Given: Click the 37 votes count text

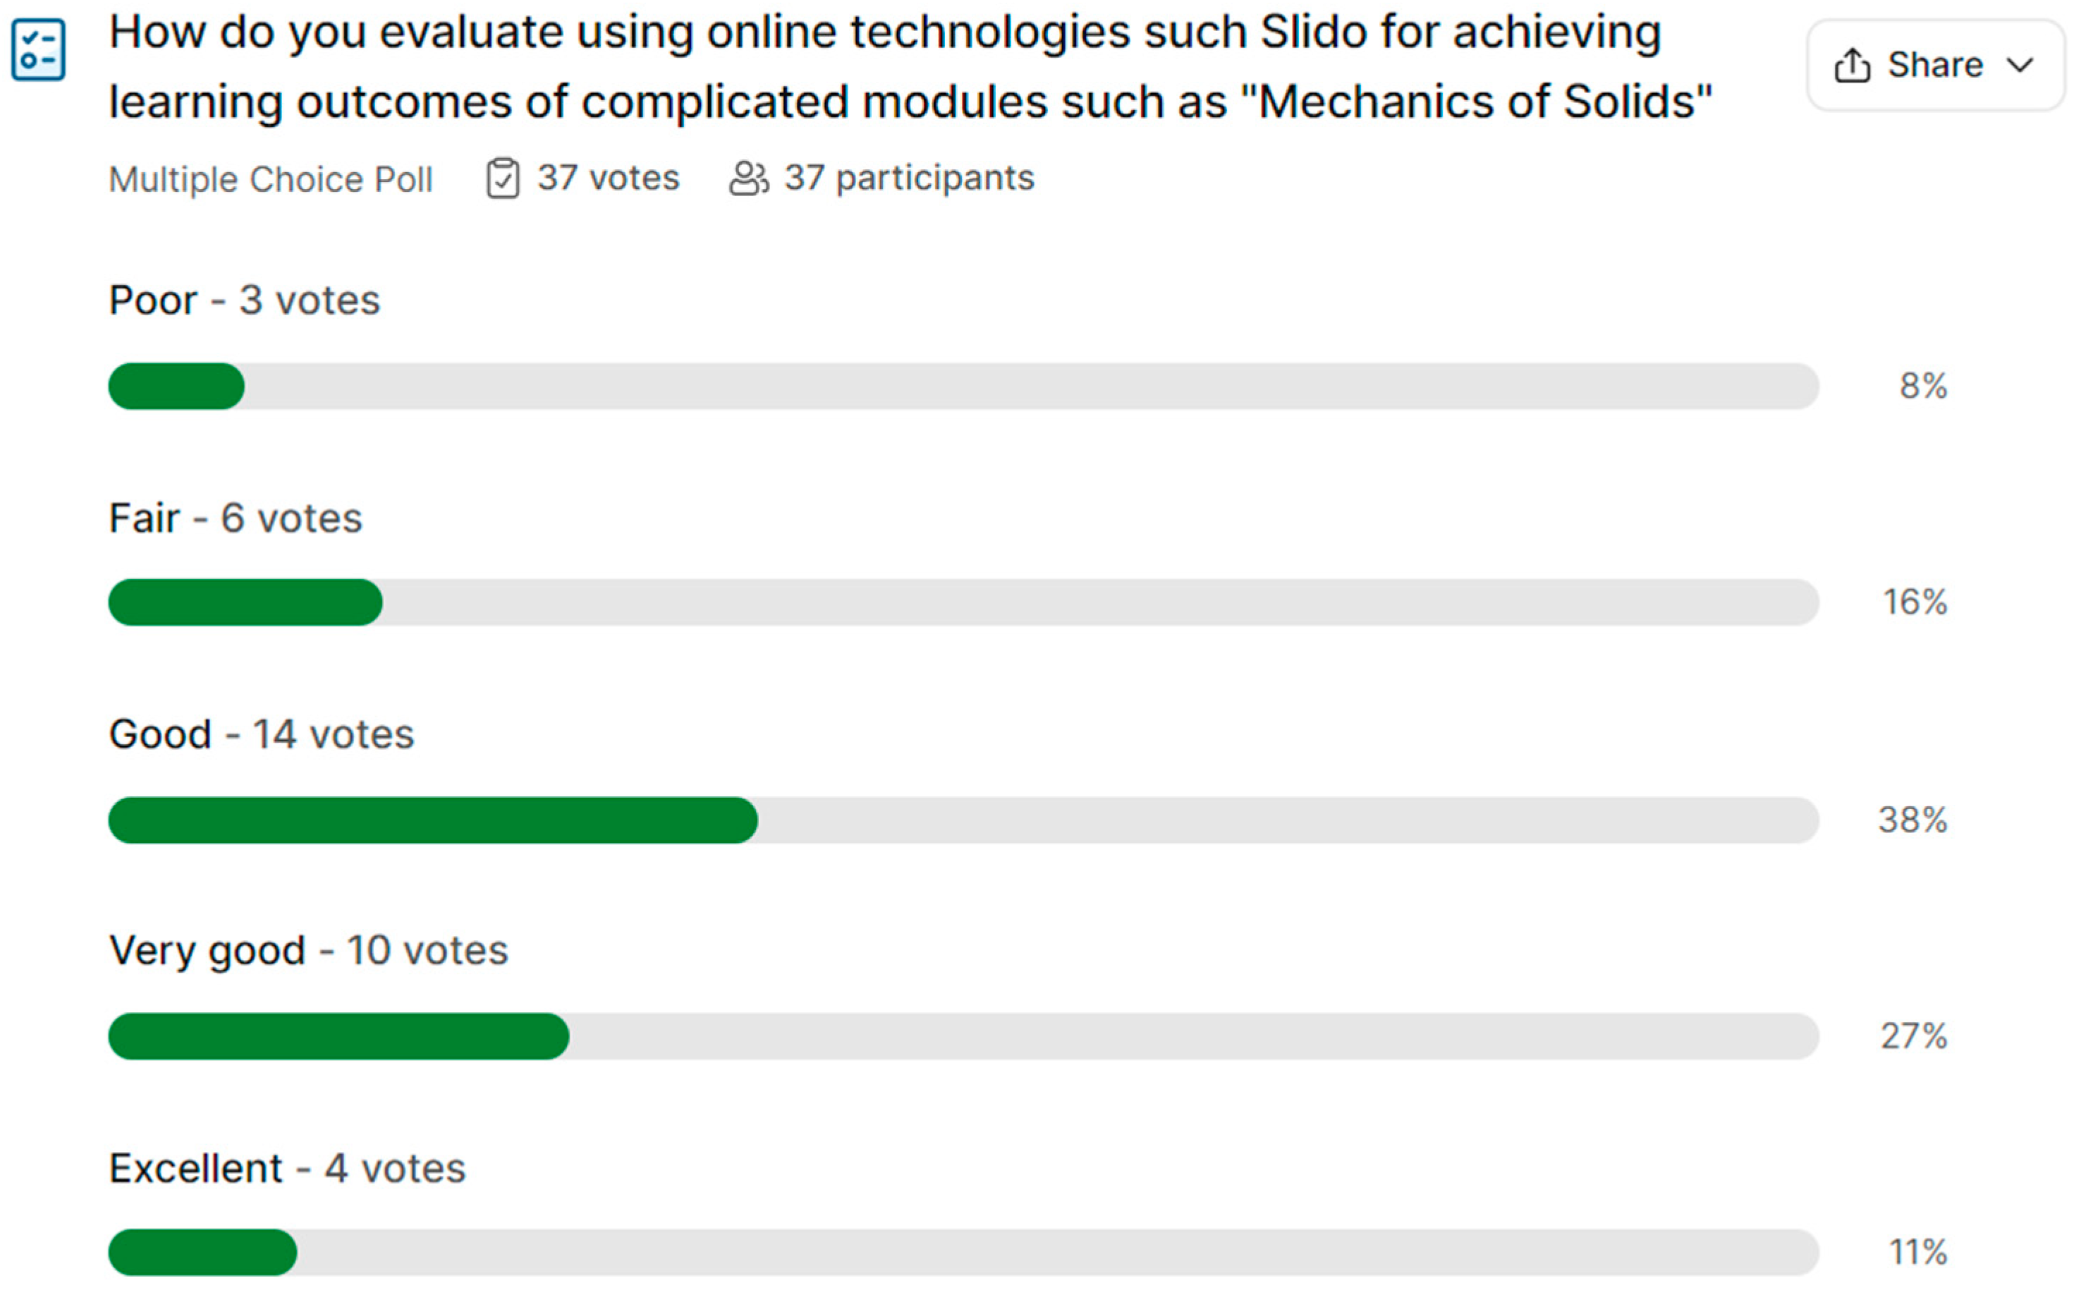Looking at the screenshot, I should pos(608,178).
